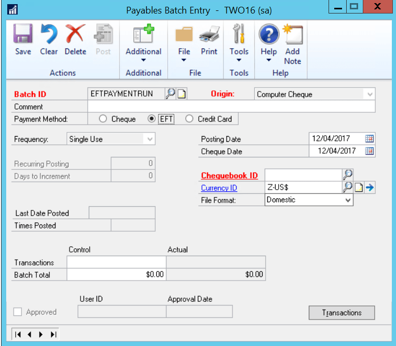Click the Currency ID blue expansion arrow

pos(370,188)
